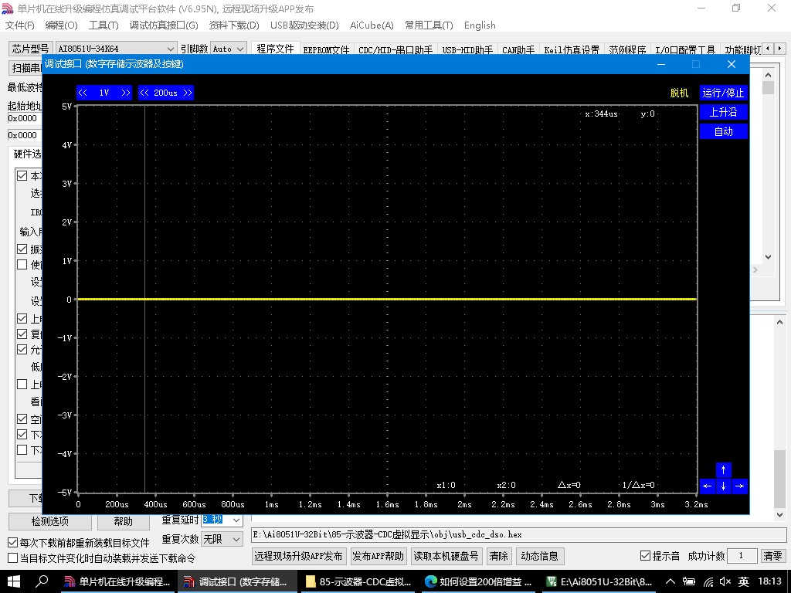Image resolution: width=791 pixels, height=593 pixels.
Task: Select the USB-HID助手 tab
Action: point(467,49)
